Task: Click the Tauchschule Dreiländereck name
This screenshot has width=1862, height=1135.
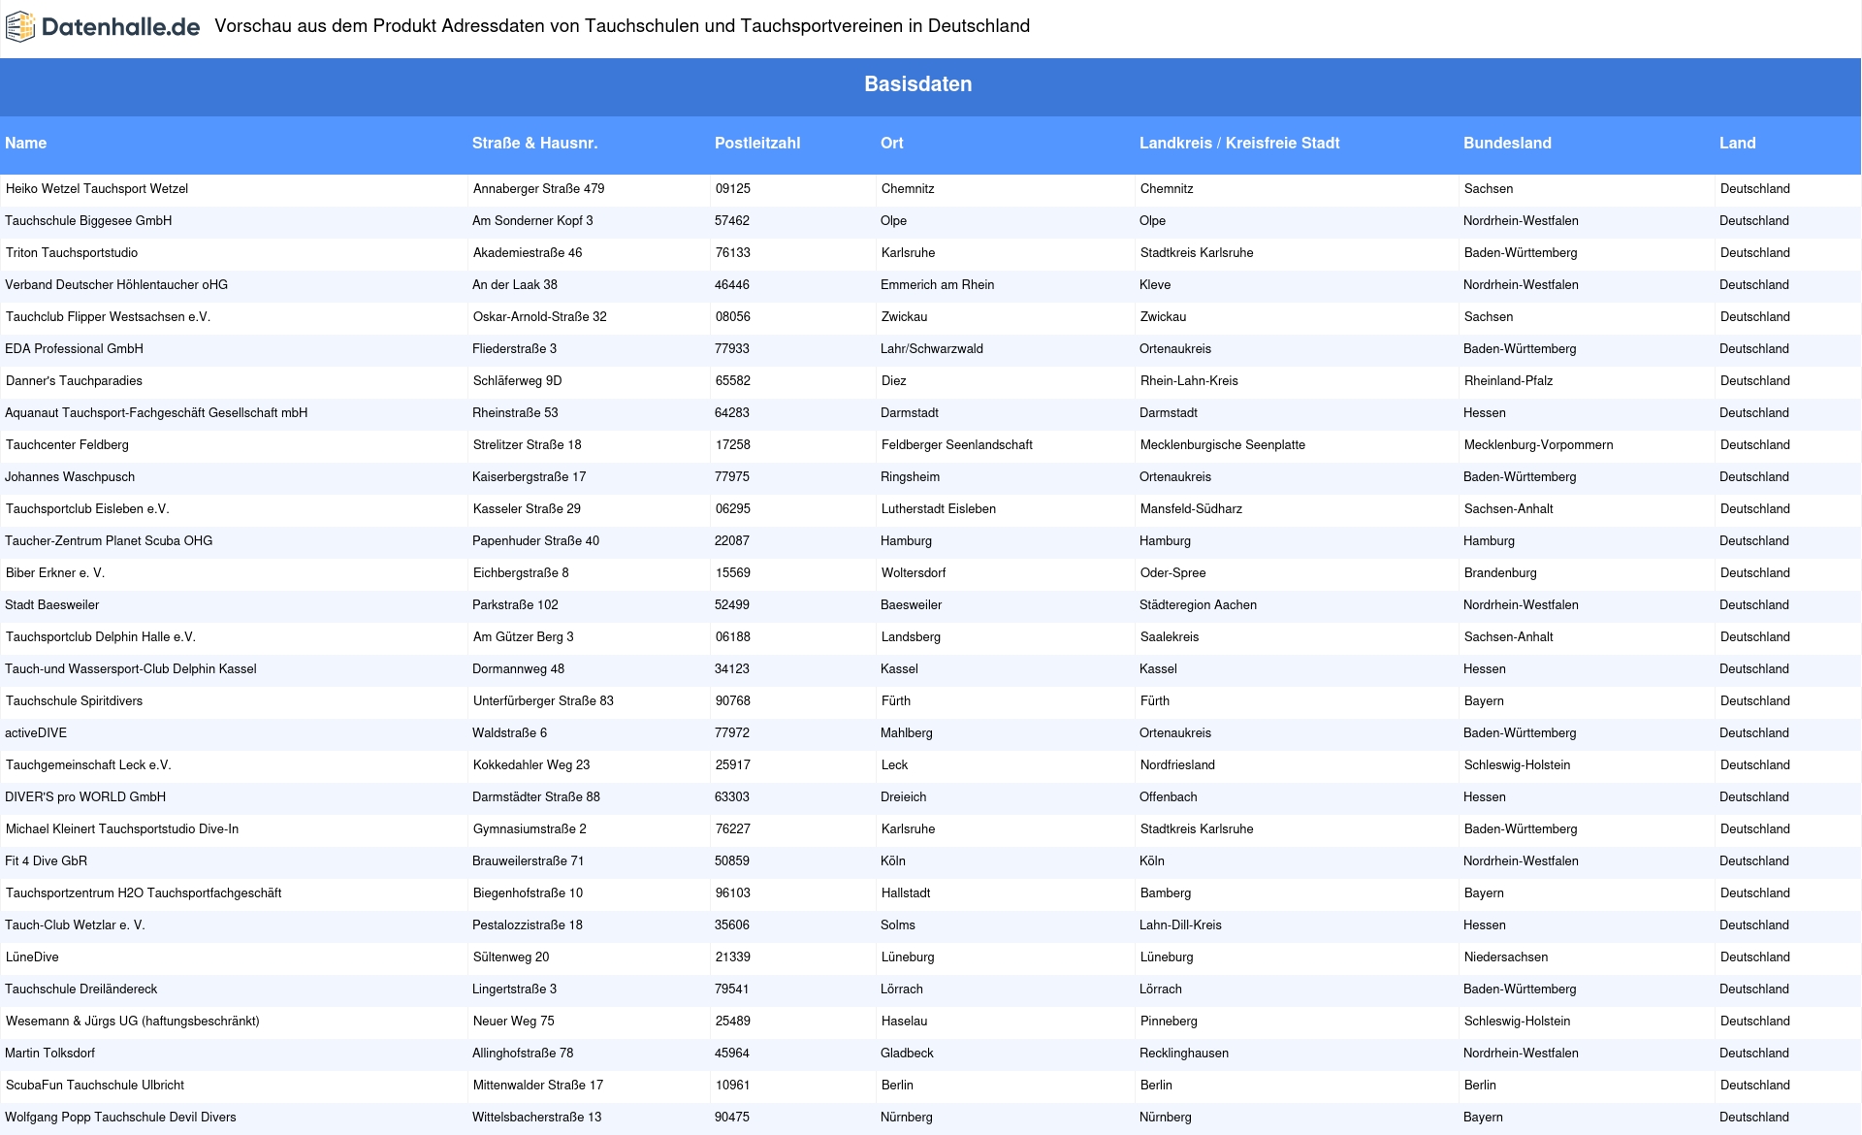Action: tap(80, 989)
